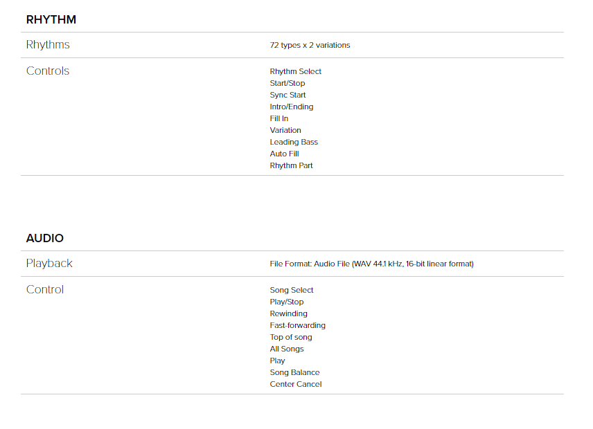
Task: Click the Auto Fill entry
Action: pyautogui.click(x=284, y=154)
